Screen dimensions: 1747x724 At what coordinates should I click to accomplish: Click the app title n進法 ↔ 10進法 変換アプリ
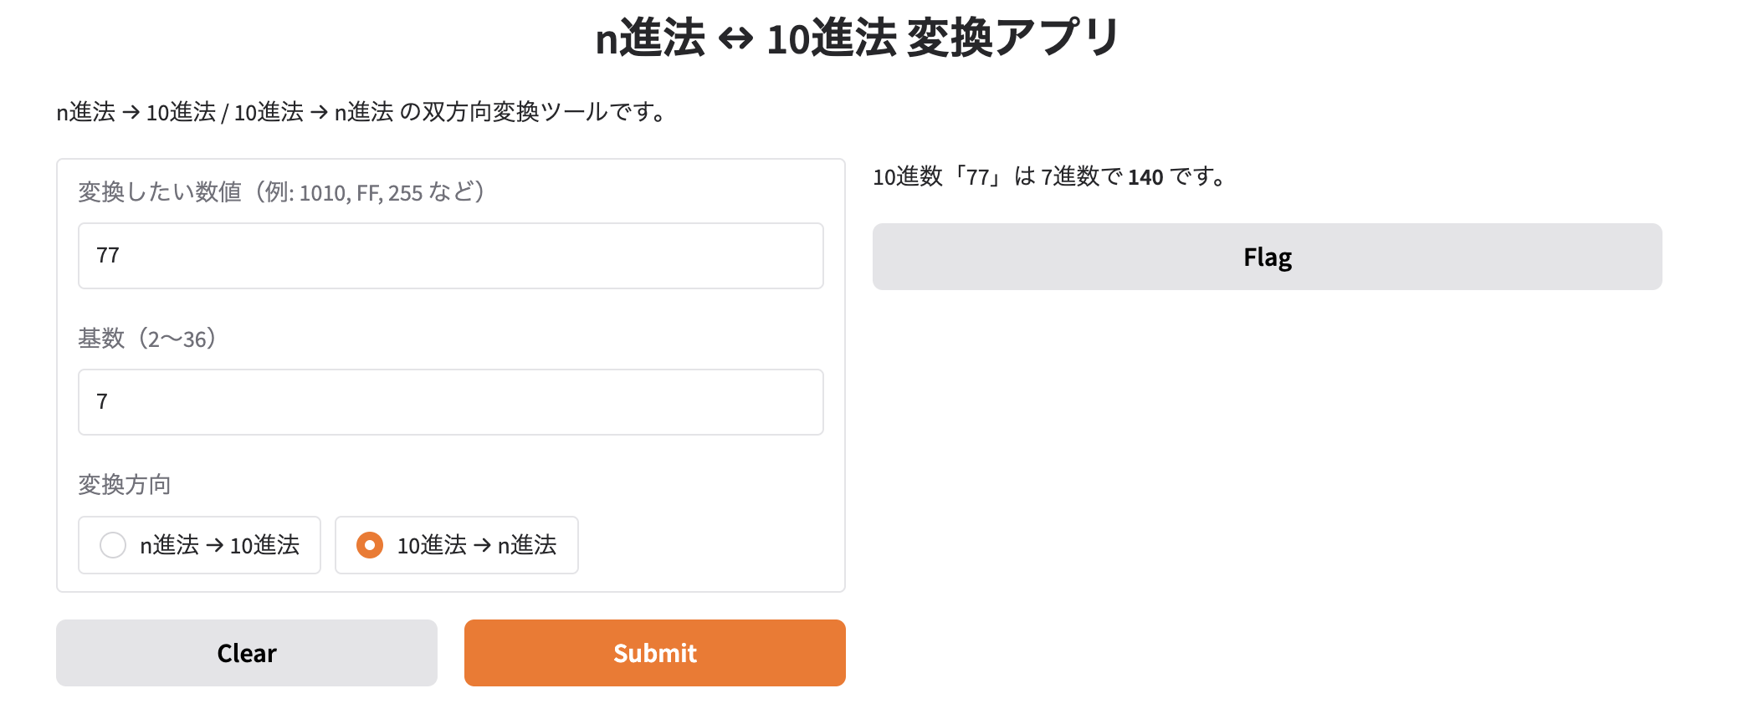pyautogui.click(x=856, y=36)
